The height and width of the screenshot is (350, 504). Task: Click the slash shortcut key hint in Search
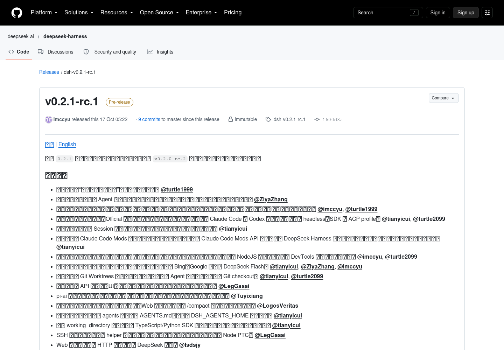[x=414, y=13]
